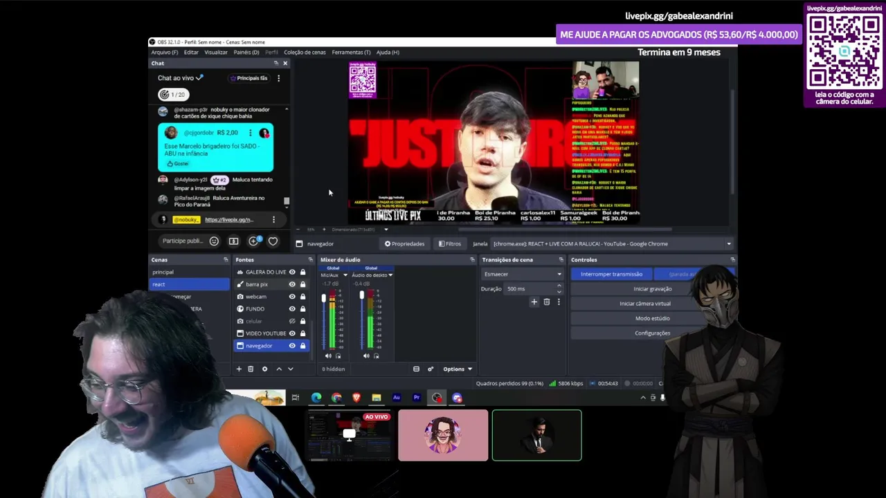Viewport: 886px width, 498px height.
Task: Unlock the FUNDO source lock
Action: tap(302, 308)
